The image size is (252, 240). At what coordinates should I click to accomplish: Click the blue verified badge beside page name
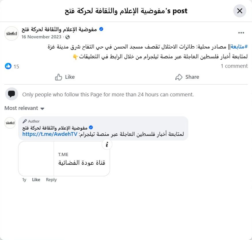(101, 29)
